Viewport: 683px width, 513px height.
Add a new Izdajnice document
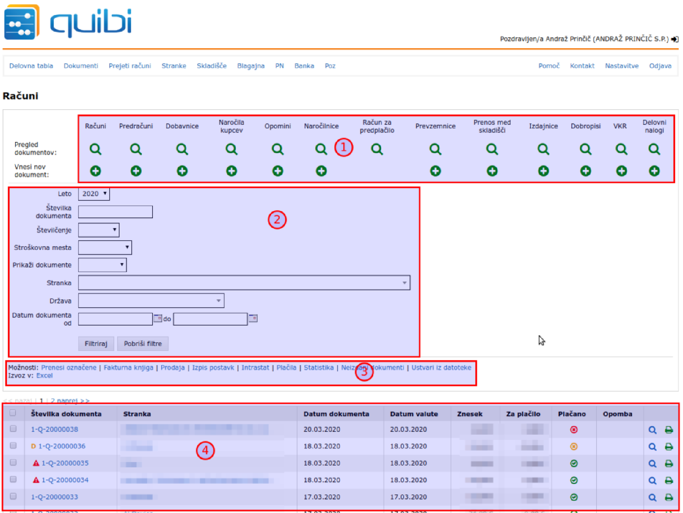[543, 171]
